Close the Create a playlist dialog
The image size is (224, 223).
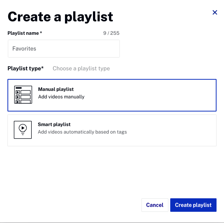[x=215, y=12]
